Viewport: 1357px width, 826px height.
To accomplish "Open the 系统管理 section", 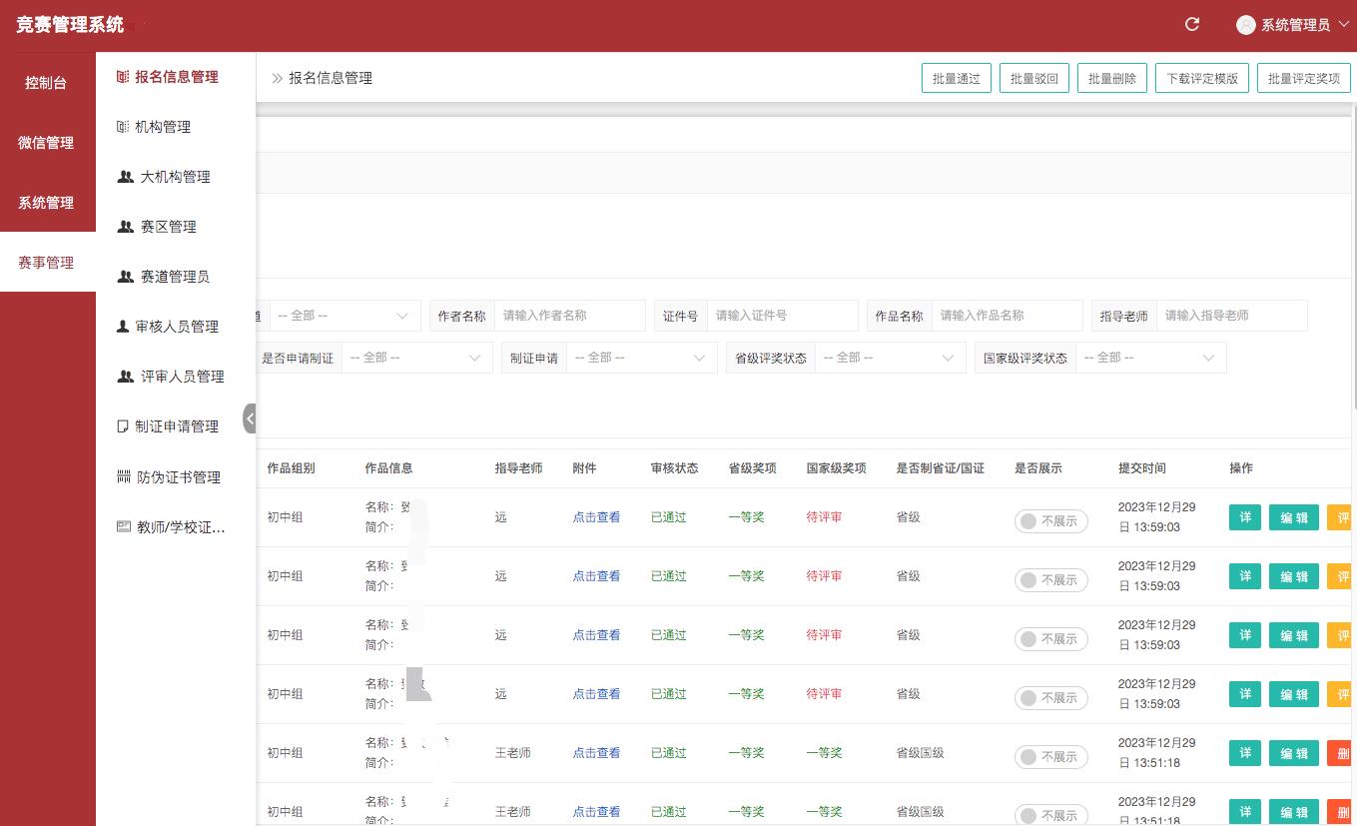I will coord(47,203).
